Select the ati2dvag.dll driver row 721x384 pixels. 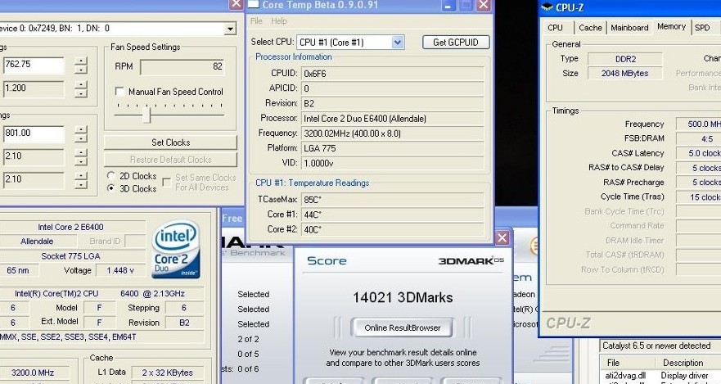[625, 375]
